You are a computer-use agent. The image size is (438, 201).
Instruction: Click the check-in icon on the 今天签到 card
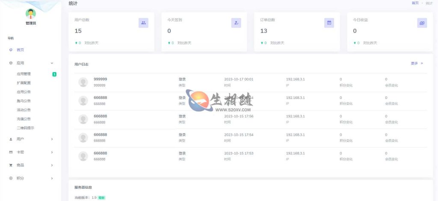(236, 23)
